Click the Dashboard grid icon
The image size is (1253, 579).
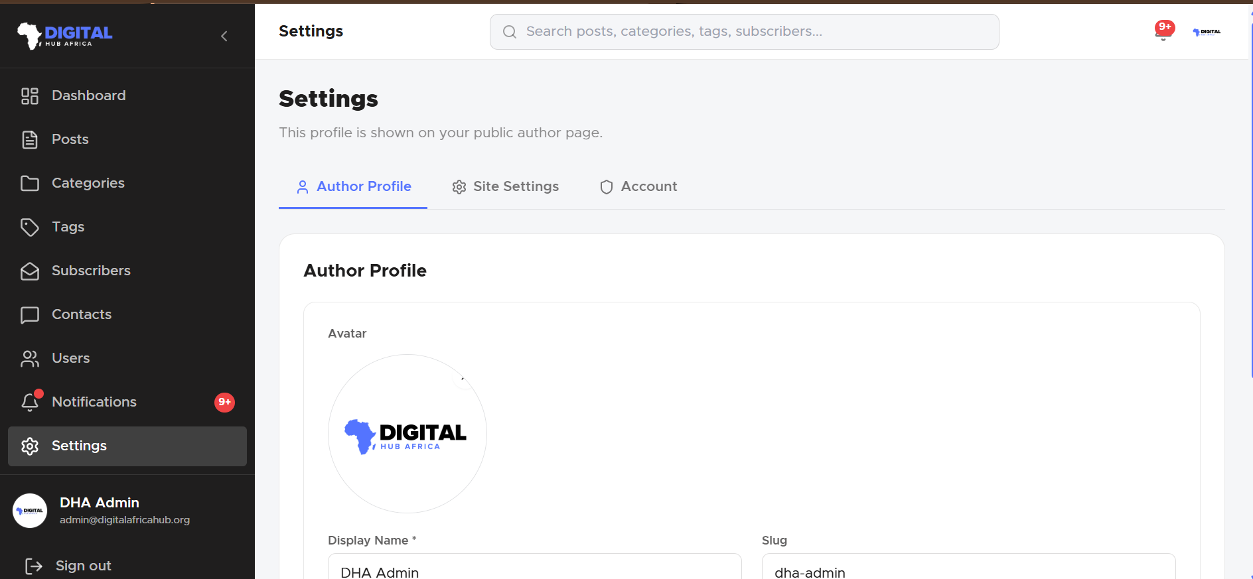pyautogui.click(x=30, y=96)
